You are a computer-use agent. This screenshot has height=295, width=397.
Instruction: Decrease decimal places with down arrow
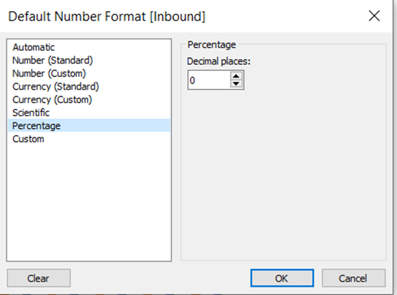tap(237, 84)
